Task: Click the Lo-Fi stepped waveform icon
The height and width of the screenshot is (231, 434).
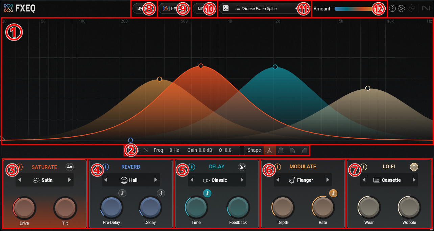Action: pos(414,167)
